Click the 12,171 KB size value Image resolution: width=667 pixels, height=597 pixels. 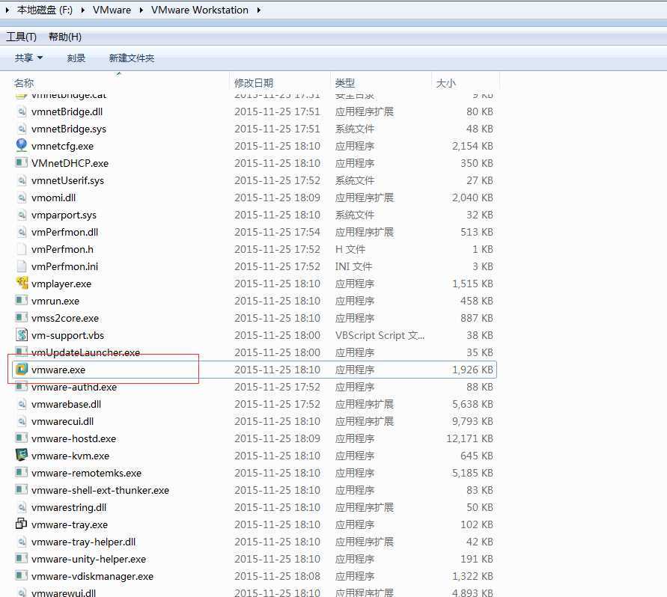coord(469,438)
